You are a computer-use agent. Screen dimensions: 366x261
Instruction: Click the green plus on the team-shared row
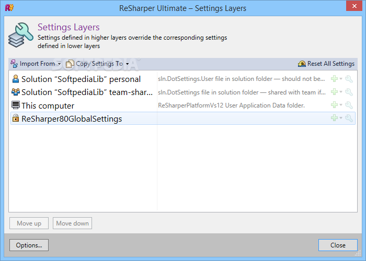pyautogui.click(x=334, y=92)
